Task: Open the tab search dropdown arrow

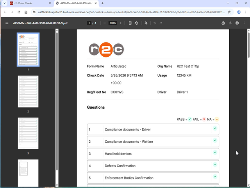Action: click(5, 3)
